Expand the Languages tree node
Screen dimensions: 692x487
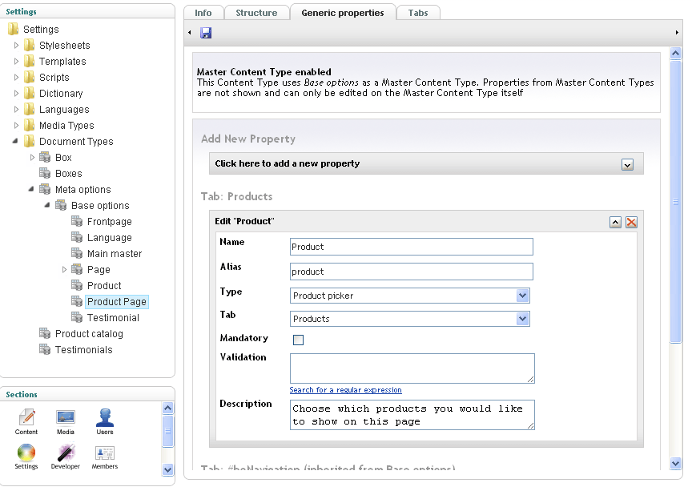coord(16,109)
